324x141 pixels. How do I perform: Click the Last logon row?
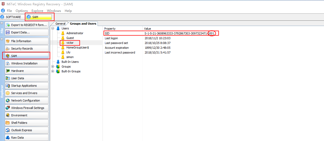[213, 38]
